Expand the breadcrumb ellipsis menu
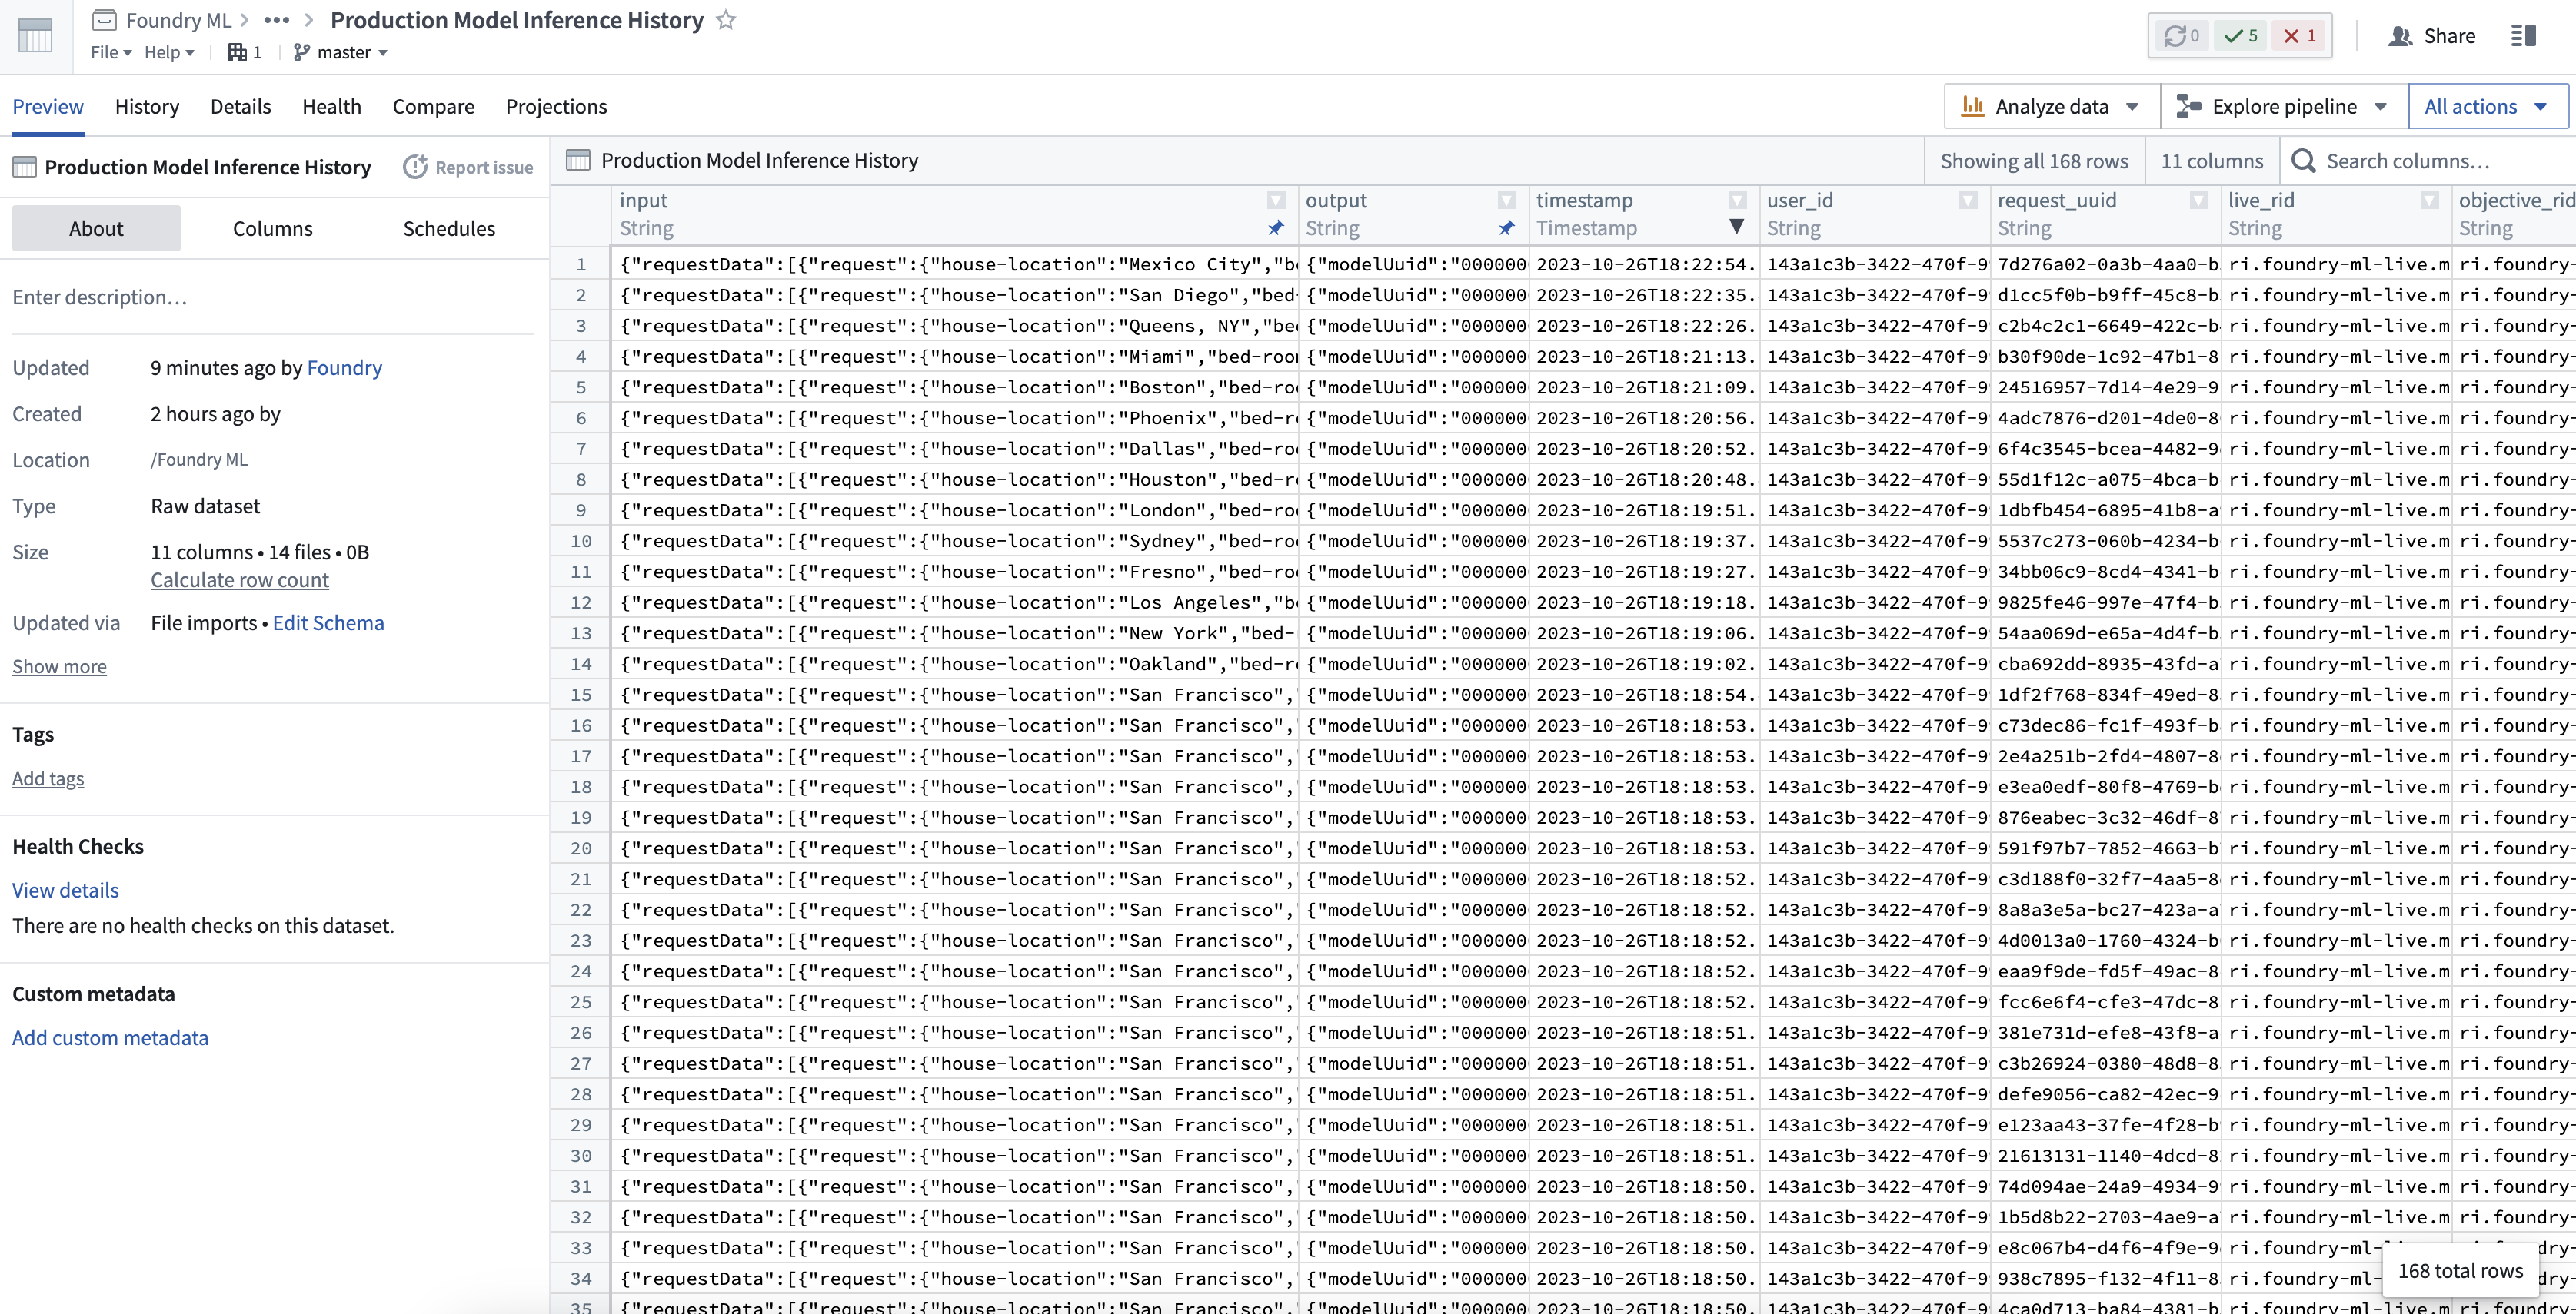This screenshot has height=1314, width=2576. coord(277,20)
